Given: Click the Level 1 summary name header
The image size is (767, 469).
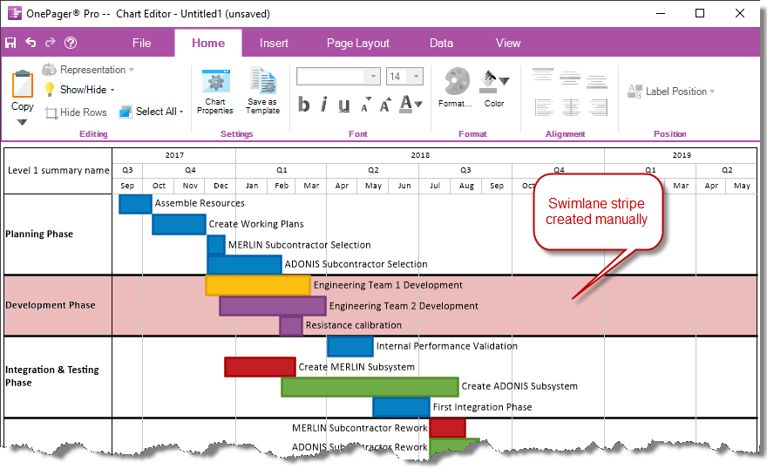Looking at the screenshot, I should tap(58, 170).
